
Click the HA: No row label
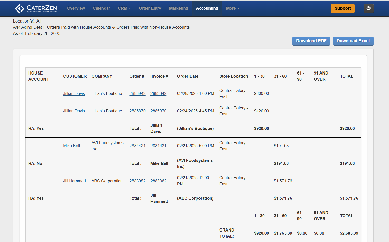point(35,164)
